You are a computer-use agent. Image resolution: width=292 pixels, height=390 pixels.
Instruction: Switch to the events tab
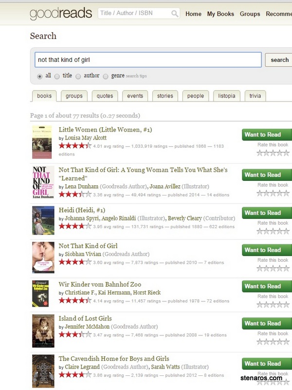tap(135, 96)
